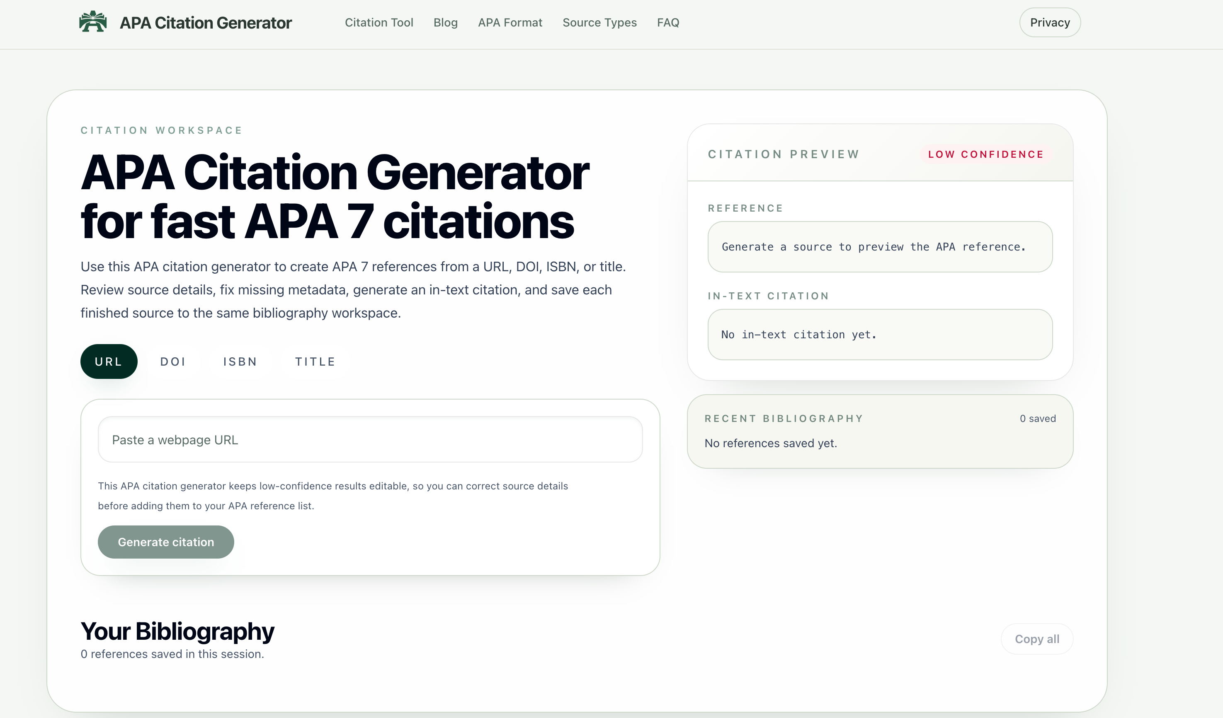Click the IN-TEXT CITATION label
Viewport: 1223px width, 718px height.
768,296
